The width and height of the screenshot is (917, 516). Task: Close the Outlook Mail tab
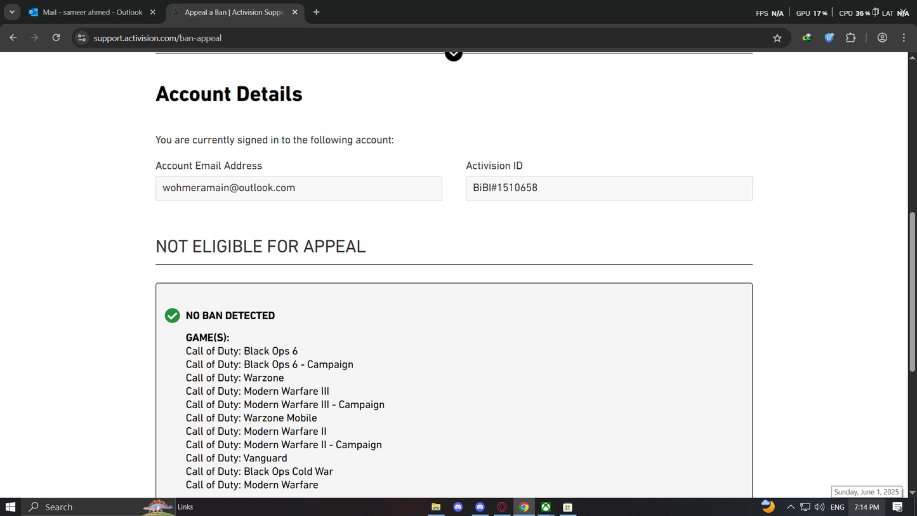pyautogui.click(x=152, y=12)
